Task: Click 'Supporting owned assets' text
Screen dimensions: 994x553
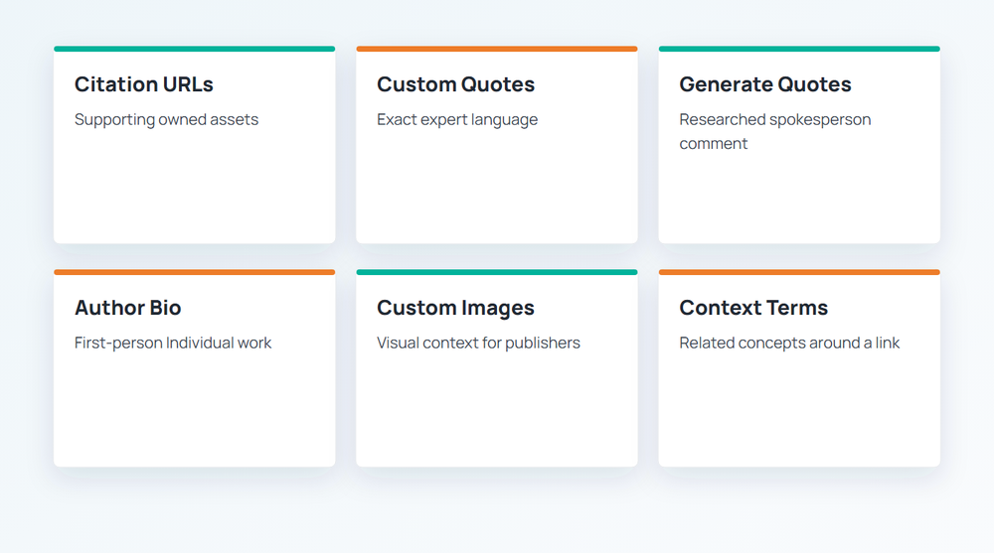Action: pyautogui.click(x=166, y=120)
